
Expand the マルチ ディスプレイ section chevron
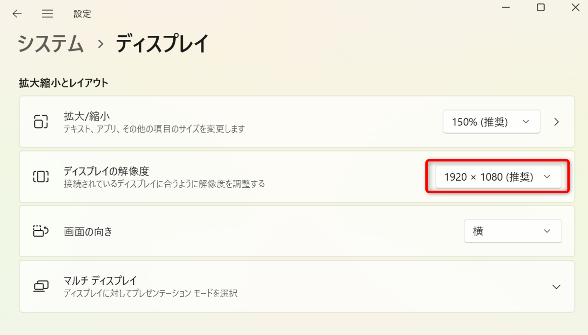pyautogui.click(x=556, y=287)
